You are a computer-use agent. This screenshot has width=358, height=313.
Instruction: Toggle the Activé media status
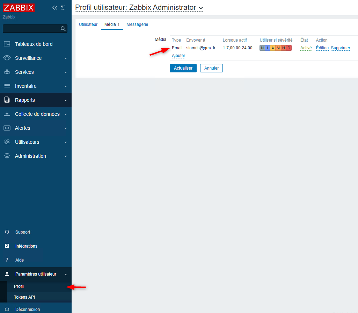[x=306, y=48]
